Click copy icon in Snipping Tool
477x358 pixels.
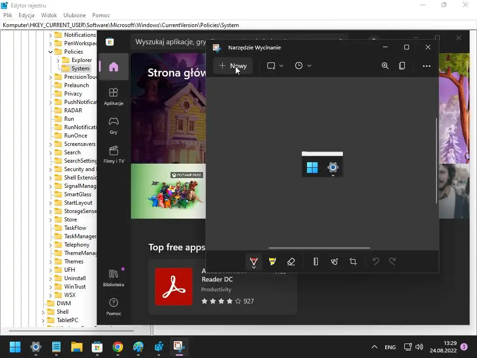(402, 66)
